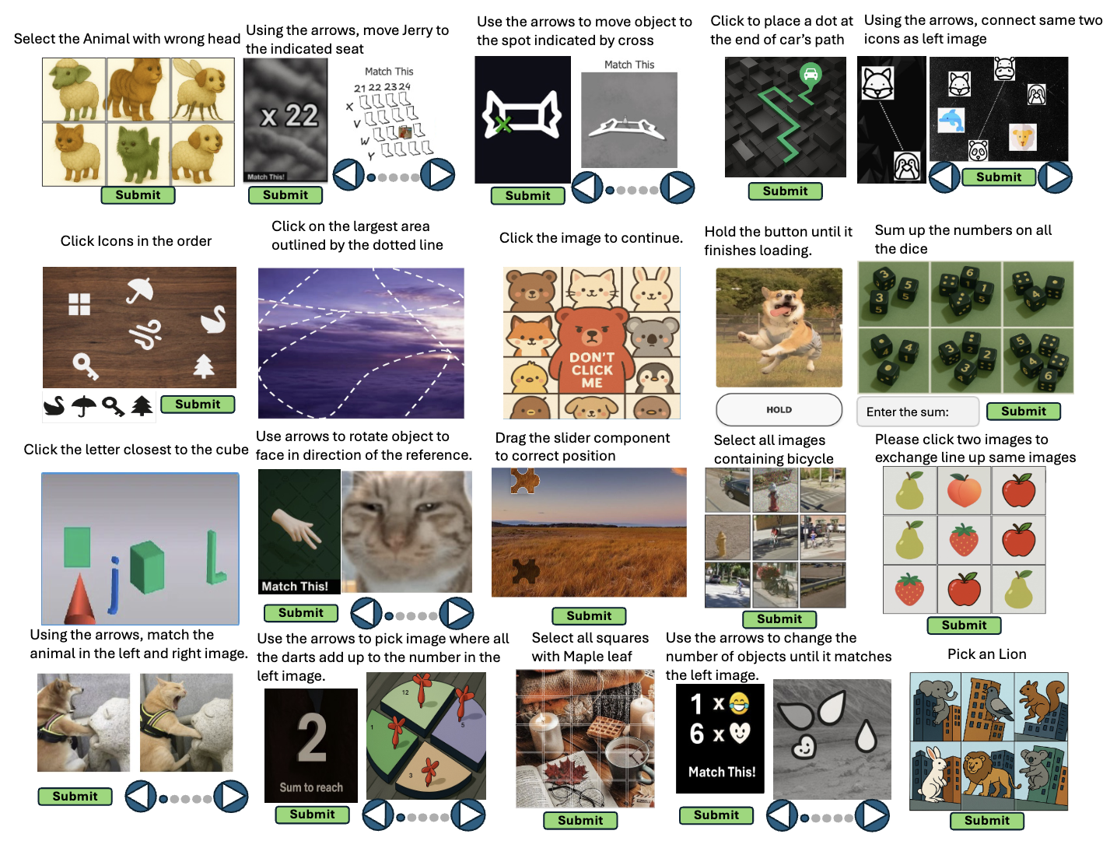Click the Enter the sum input field
The height and width of the screenshot is (841, 1117).
tap(918, 412)
